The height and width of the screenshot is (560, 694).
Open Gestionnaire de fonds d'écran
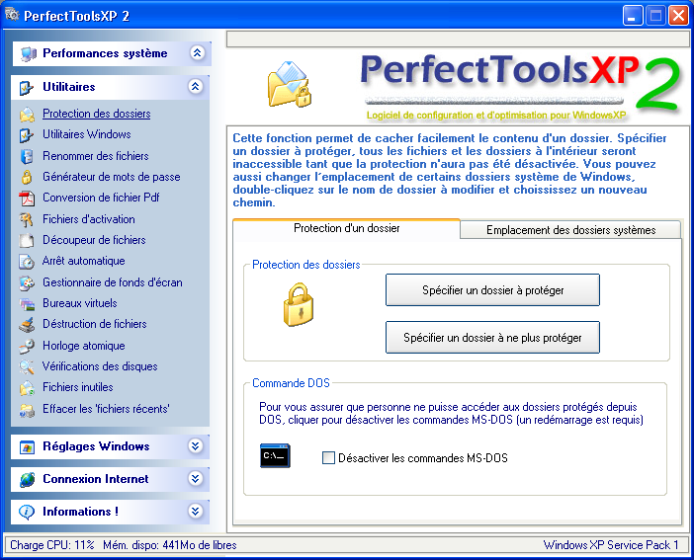pos(113,282)
